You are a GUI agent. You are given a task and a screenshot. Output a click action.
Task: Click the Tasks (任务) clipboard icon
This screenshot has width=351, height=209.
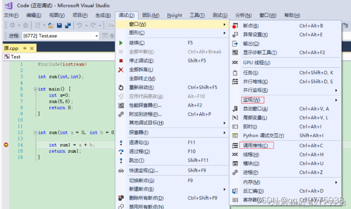(235, 73)
